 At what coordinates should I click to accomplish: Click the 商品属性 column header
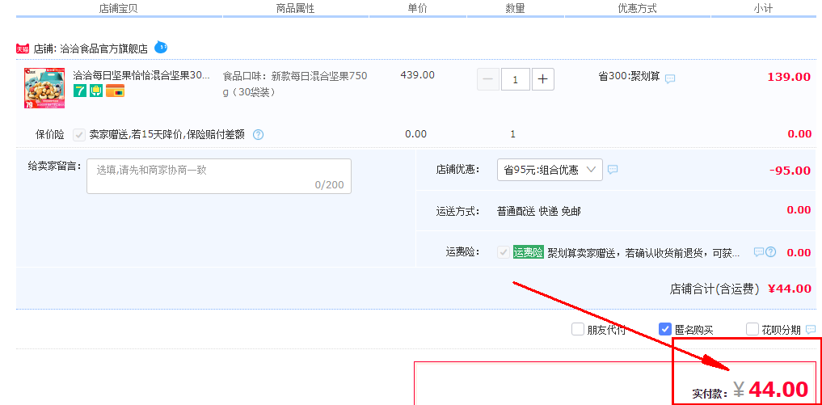[296, 8]
